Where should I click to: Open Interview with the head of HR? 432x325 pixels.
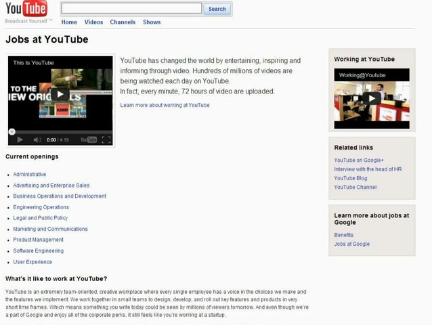[368, 169]
